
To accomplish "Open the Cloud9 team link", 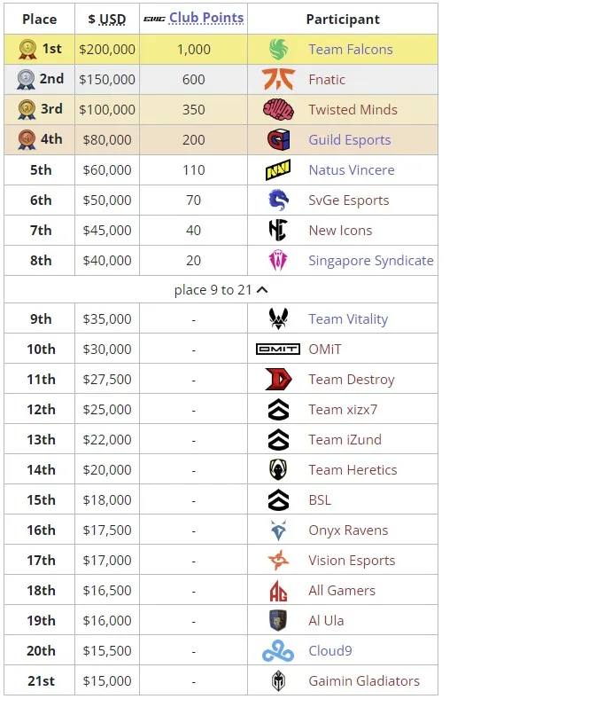I will click(330, 651).
